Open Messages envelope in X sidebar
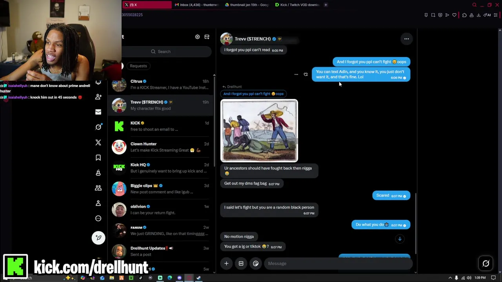Viewport: 502px width, 282px height. click(98, 112)
